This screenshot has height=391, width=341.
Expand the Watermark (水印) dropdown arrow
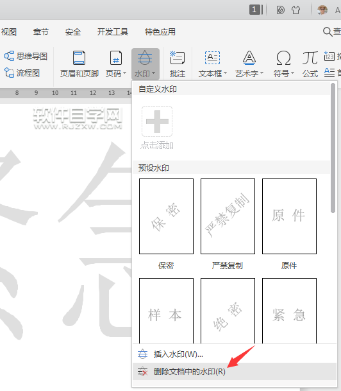coord(154,73)
